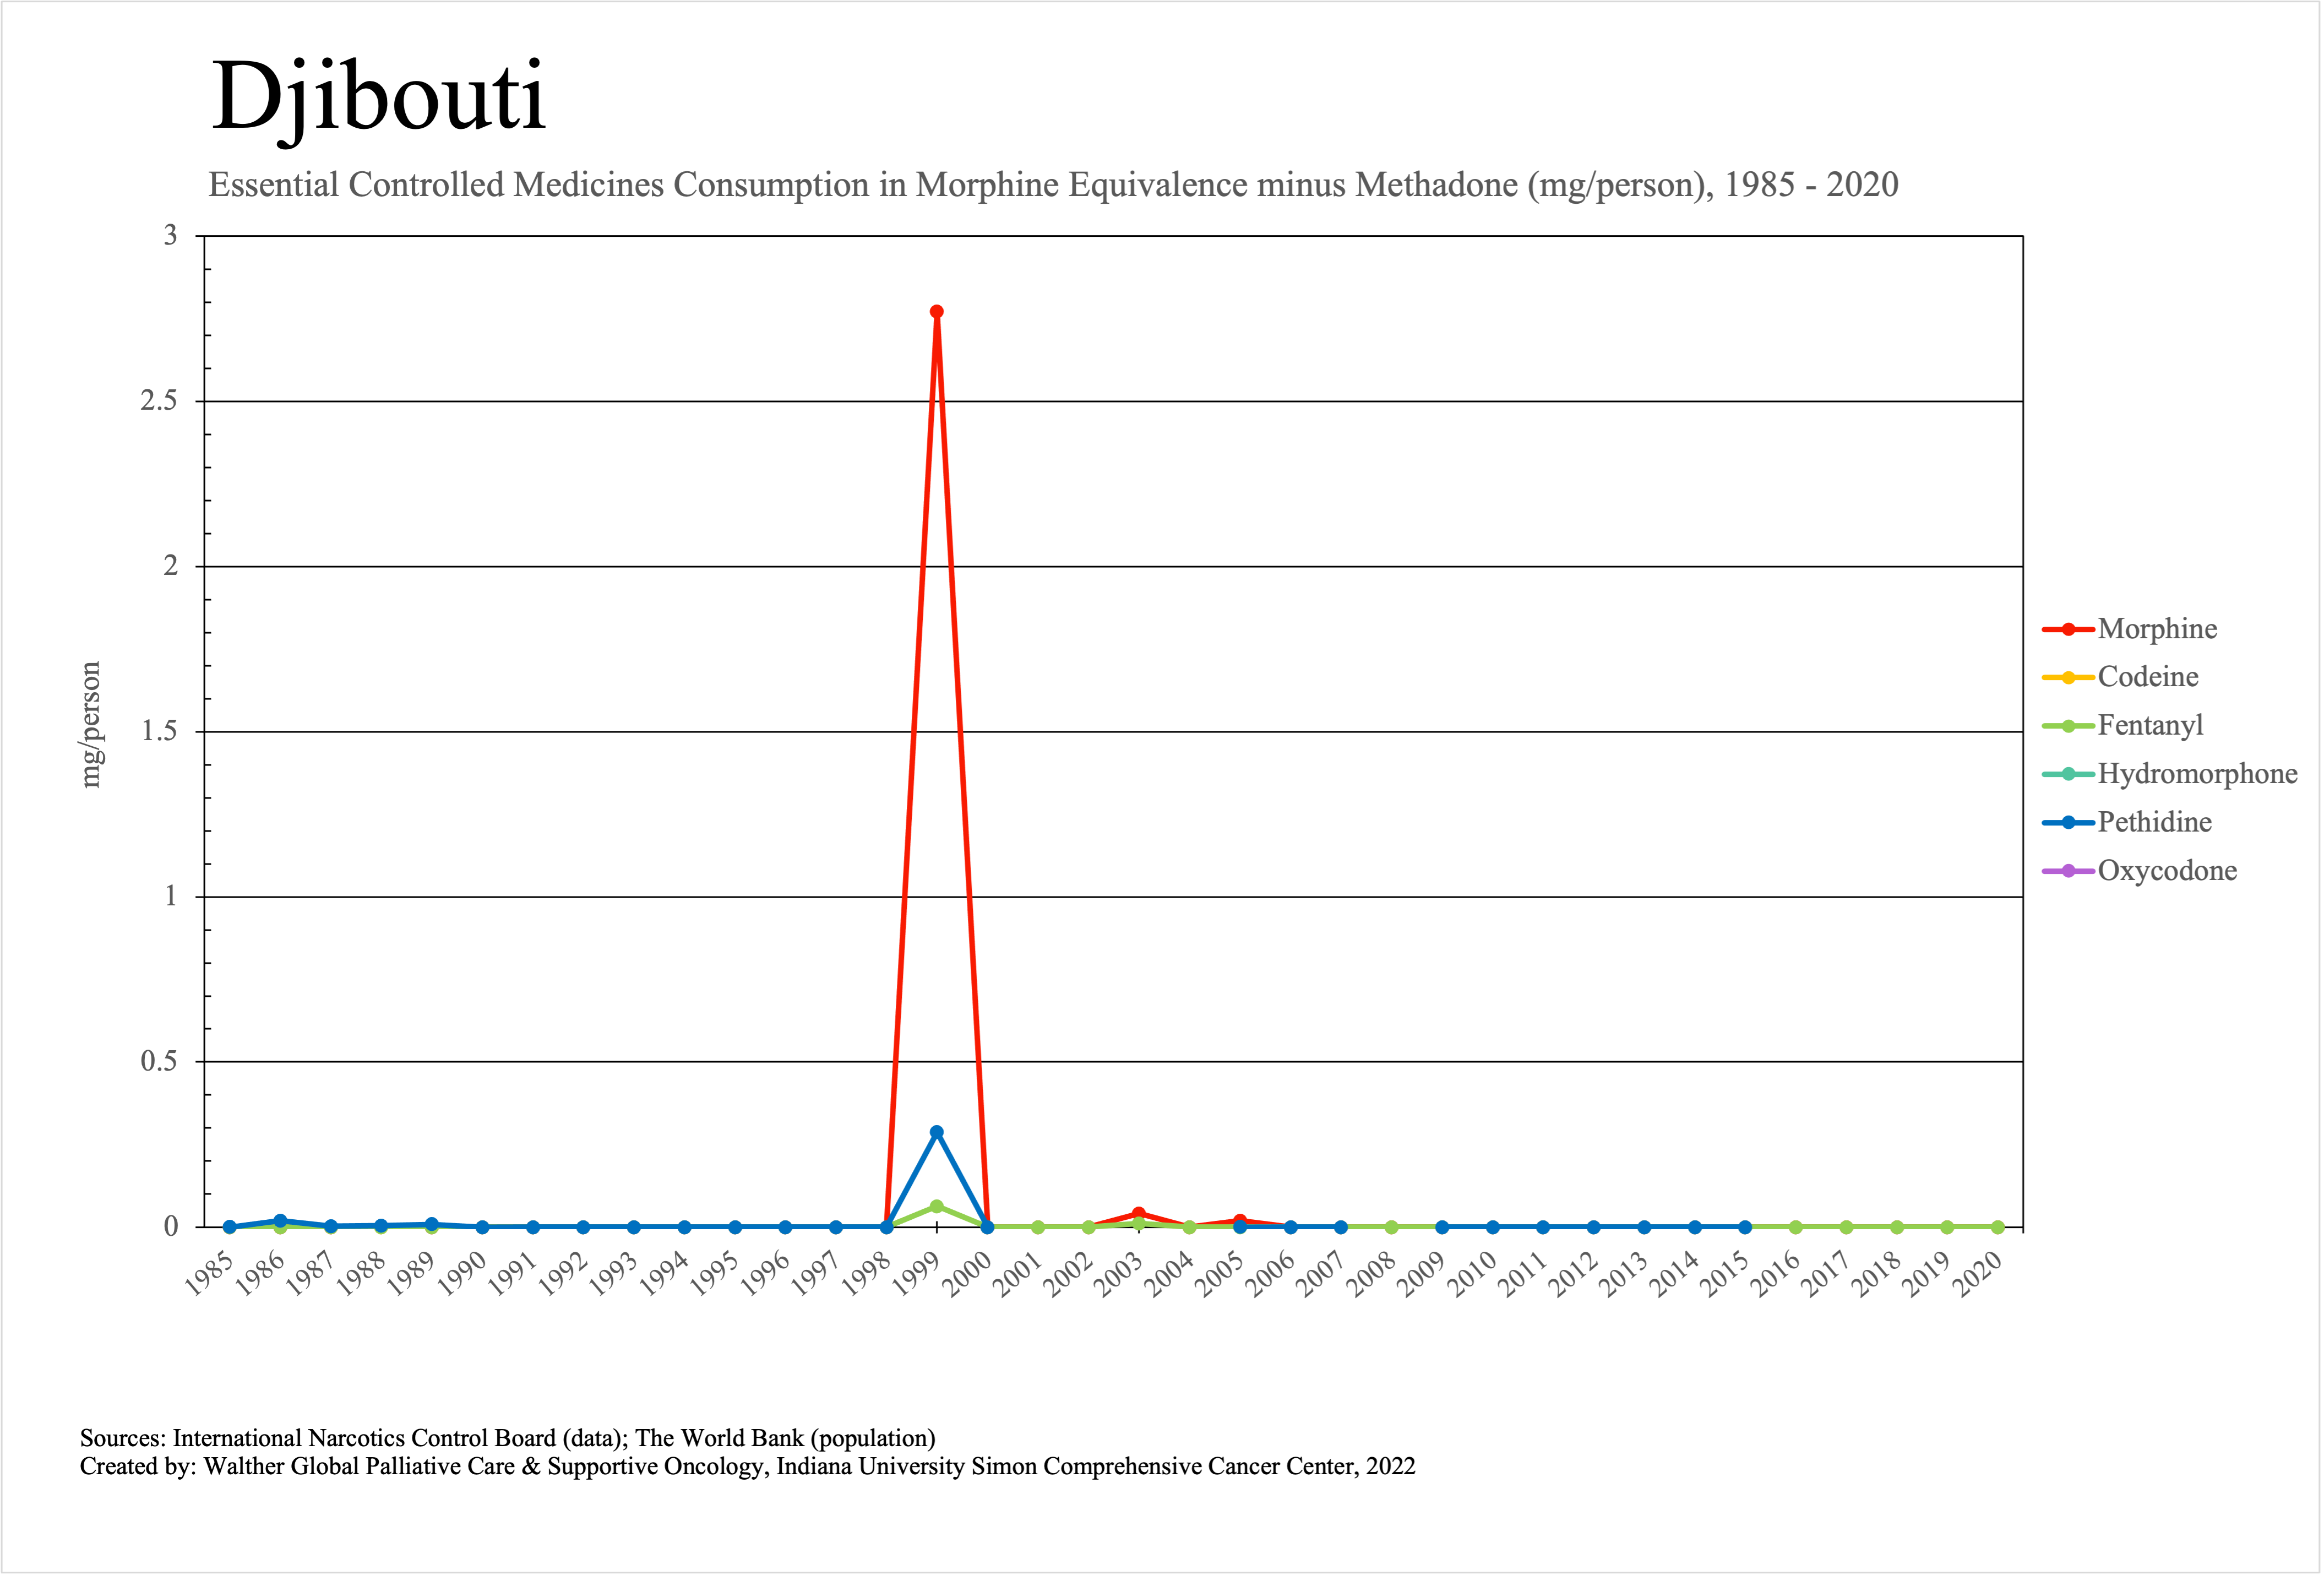Click the Morphine legend entry
The image size is (2324, 1575).
coord(2157,629)
